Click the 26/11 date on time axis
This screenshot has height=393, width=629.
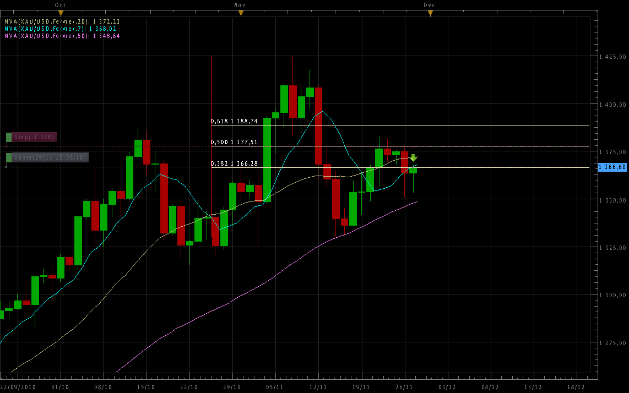(x=404, y=387)
